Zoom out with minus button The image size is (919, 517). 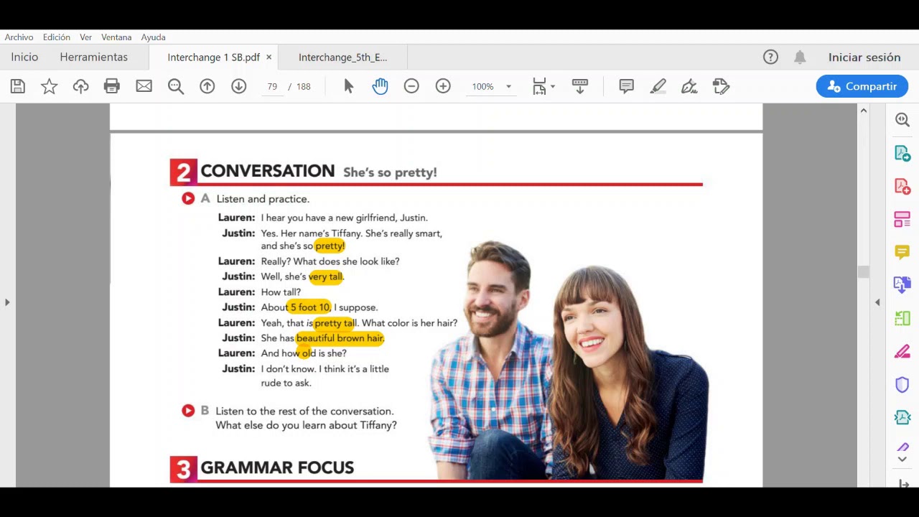411,86
